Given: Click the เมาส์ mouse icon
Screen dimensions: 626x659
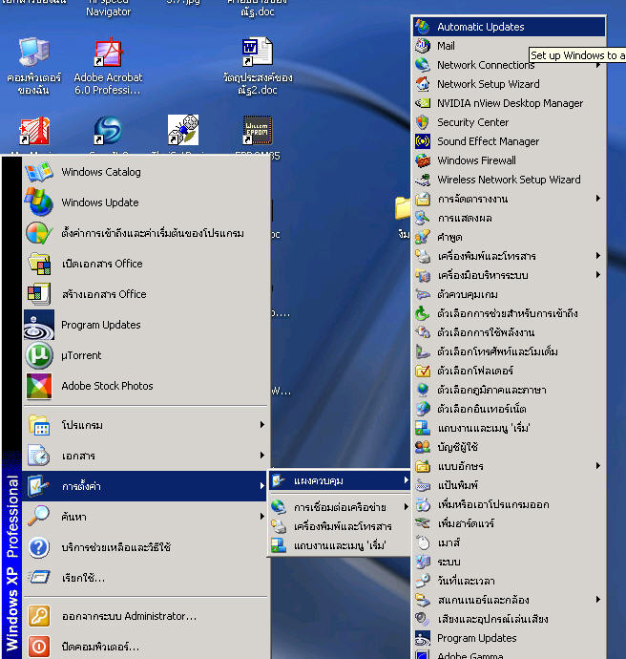Looking at the screenshot, I should coord(423,542).
